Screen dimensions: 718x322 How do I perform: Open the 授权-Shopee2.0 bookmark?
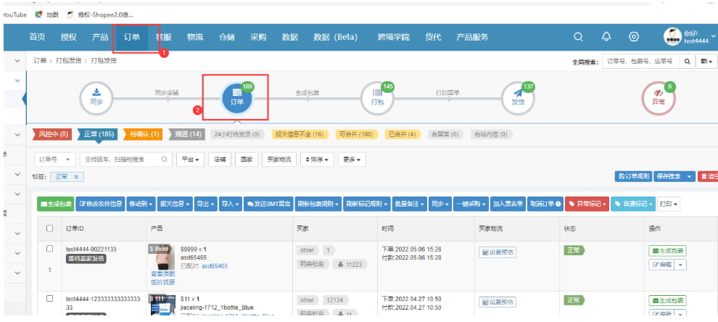[x=100, y=15]
